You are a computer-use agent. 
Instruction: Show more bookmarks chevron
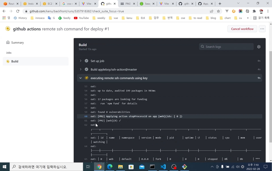(248, 18)
